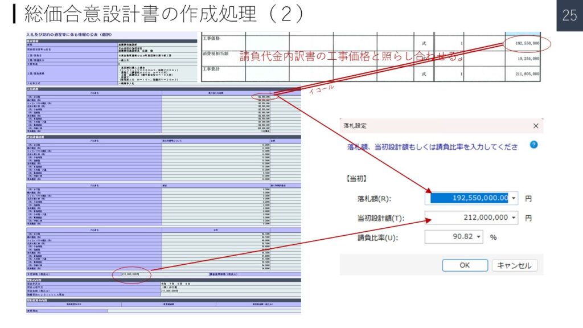Expand the 当初設計額(T) dropdown arrow
The height and width of the screenshot is (328, 583).
point(515,218)
